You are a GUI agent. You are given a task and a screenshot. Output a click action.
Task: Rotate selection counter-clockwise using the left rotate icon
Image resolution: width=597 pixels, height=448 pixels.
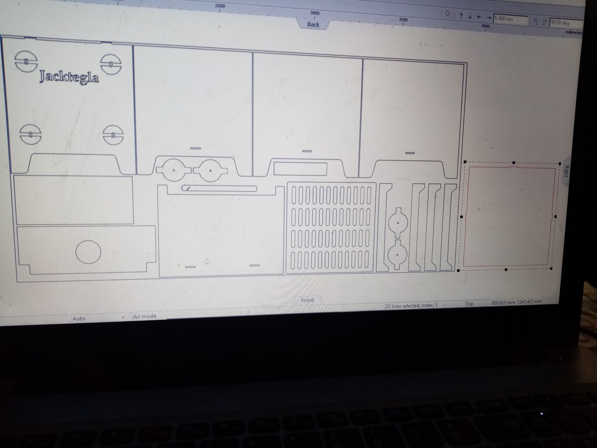[536, 22]
